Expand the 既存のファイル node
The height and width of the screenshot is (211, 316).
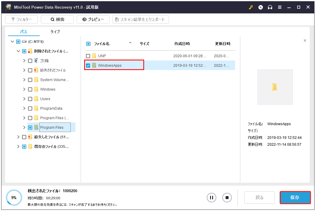click(x=18, y=146)
